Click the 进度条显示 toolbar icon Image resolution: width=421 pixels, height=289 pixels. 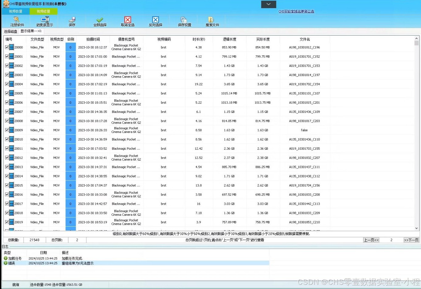tap(45, 20)
